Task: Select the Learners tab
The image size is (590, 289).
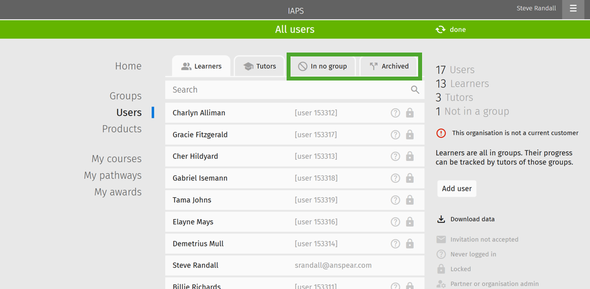Action: pos(202,67)
